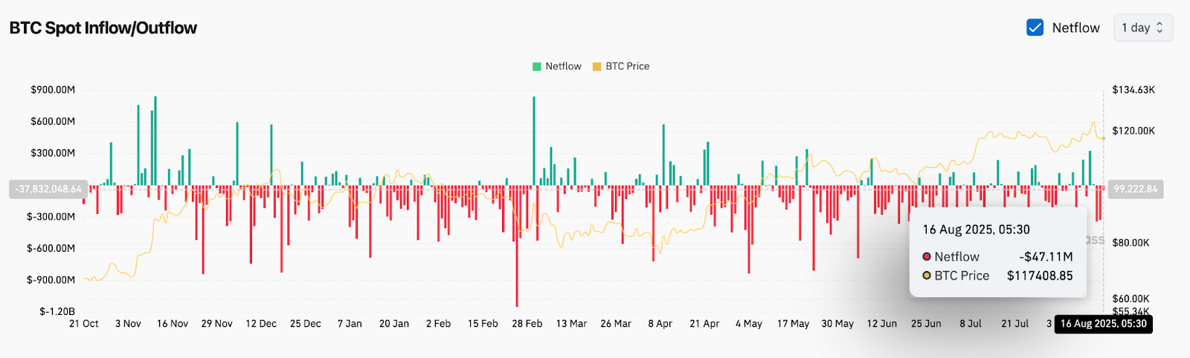This screenshot has width=1190, height=358.
Task: Click the yellow BTC Price dot in tooltip
Action: tap(927, 276)
